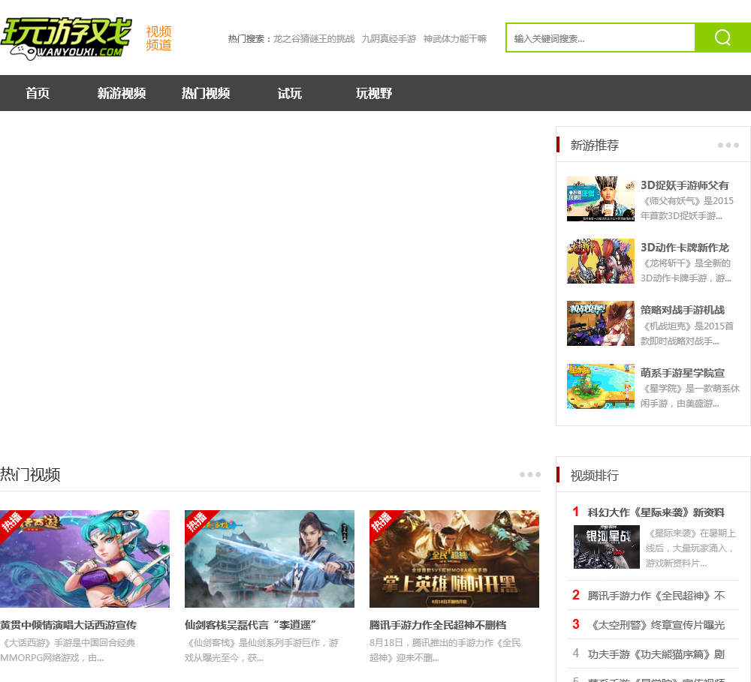The height and width of the screenshot is (682, 751).
Task: Open the 新游视频 nav item
Action: [122, 93]
